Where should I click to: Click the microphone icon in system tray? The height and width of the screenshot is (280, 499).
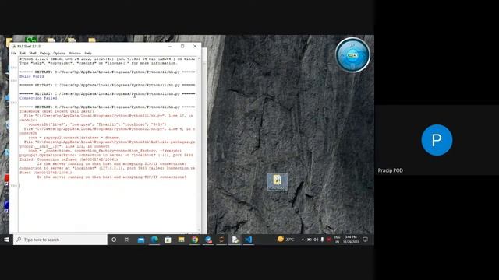pyautogui.click(x=322, y=240)
